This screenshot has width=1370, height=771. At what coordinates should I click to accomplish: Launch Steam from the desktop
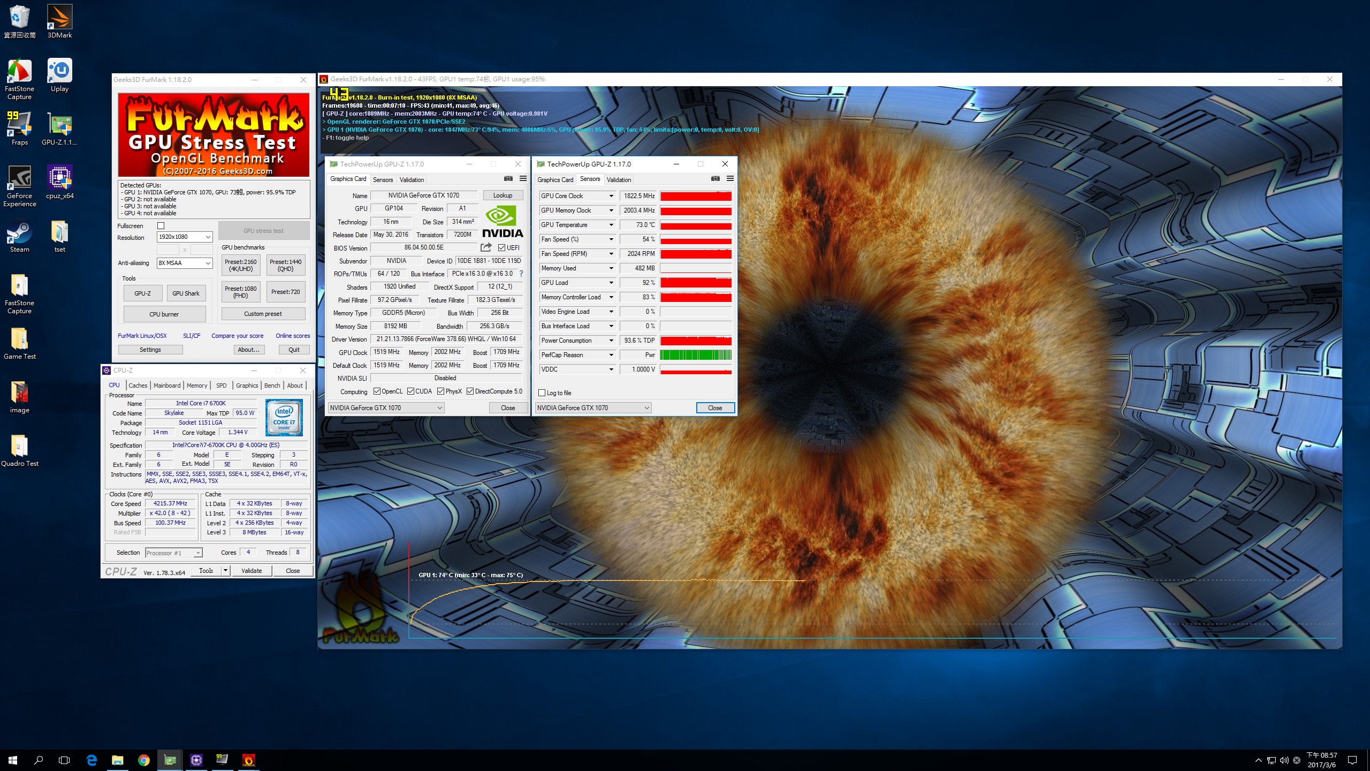coord(20,236)
